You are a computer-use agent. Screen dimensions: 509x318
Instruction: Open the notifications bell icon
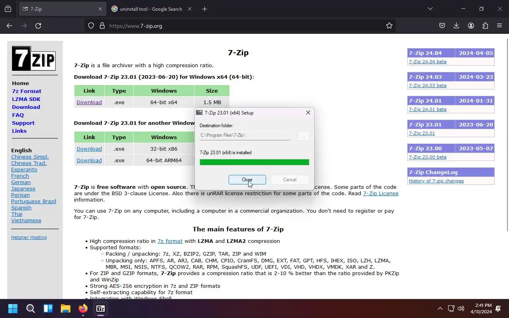pyautogui.click(x=498, y=308)
